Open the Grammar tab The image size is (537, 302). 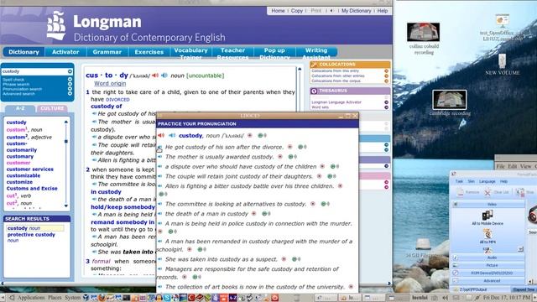click(x=107, y=52)
